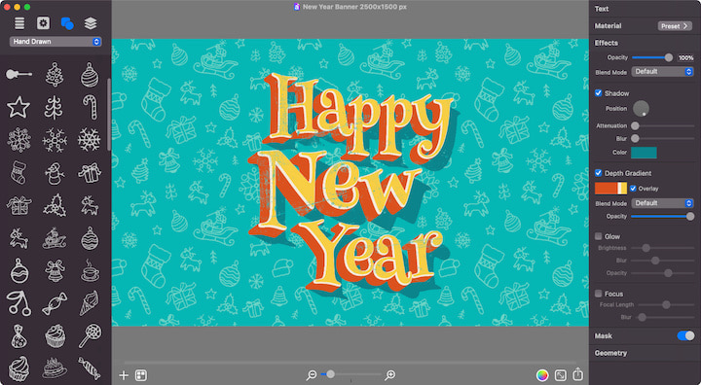Open the settings gear tab
701x385 pixels.
pos(43,23)
